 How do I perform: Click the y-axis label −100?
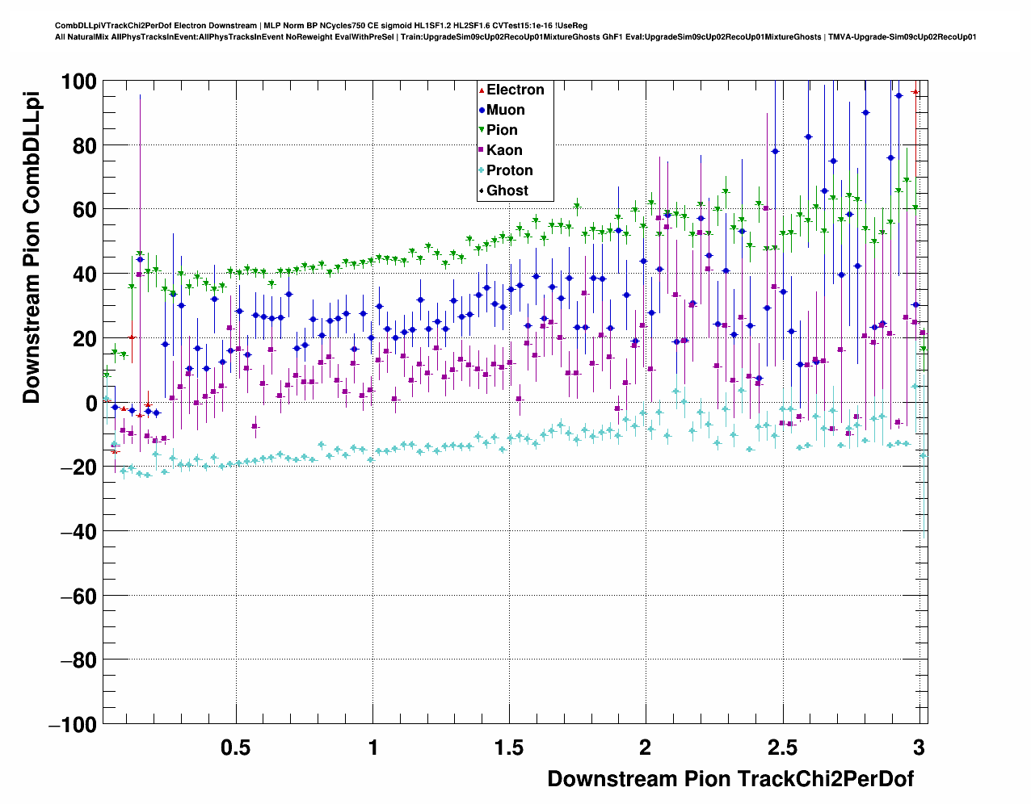[x=72, y=725]
